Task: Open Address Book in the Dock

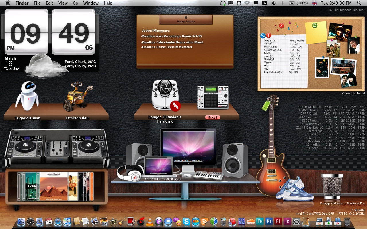Action: click(76, 221)
